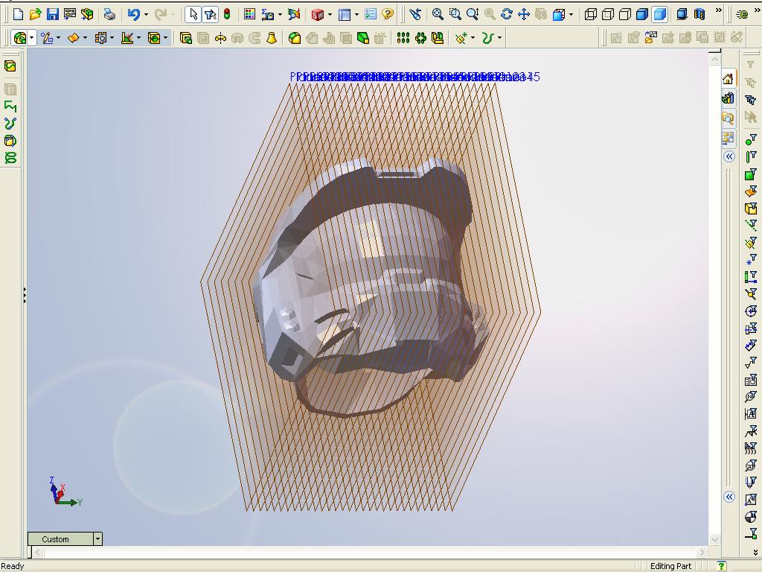The width and height of the screenshot is (762, 572).
Task: Toggle the Section View icon
Action: point(699,14)
